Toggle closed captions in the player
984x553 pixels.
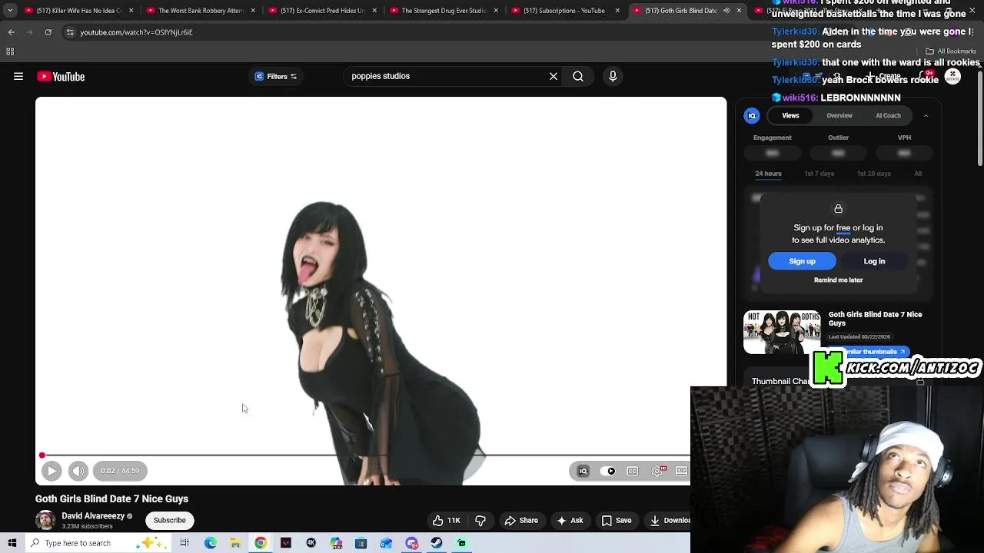tap(632, 471)
